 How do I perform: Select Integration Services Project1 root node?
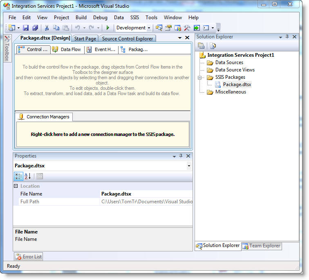click(x=241, y=55)
